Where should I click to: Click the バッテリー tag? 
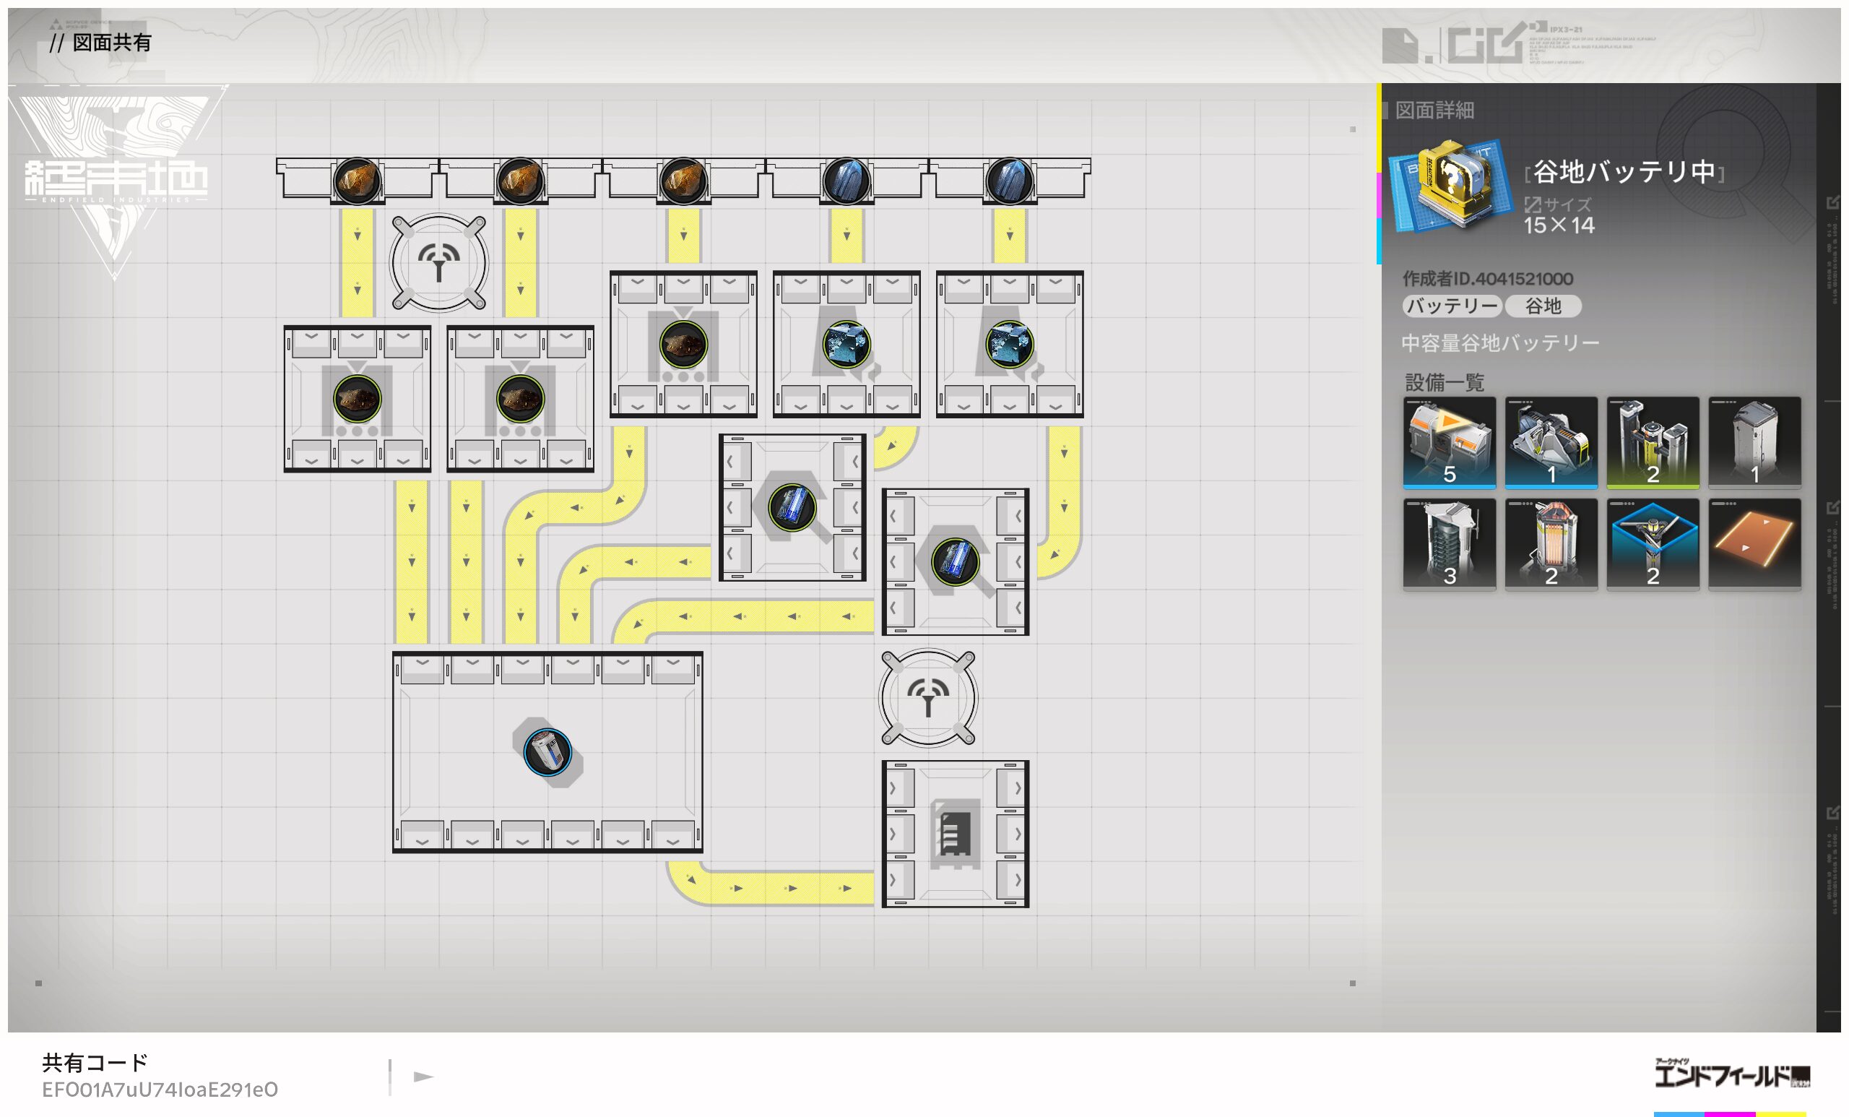1451,306
